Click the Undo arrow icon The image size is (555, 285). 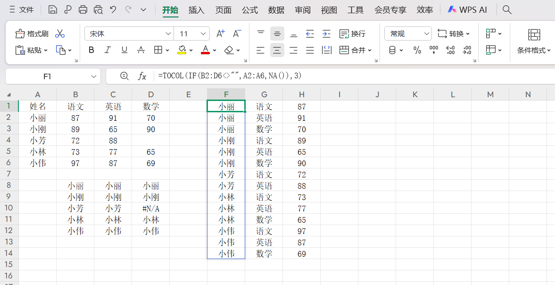tap(113, 10)
